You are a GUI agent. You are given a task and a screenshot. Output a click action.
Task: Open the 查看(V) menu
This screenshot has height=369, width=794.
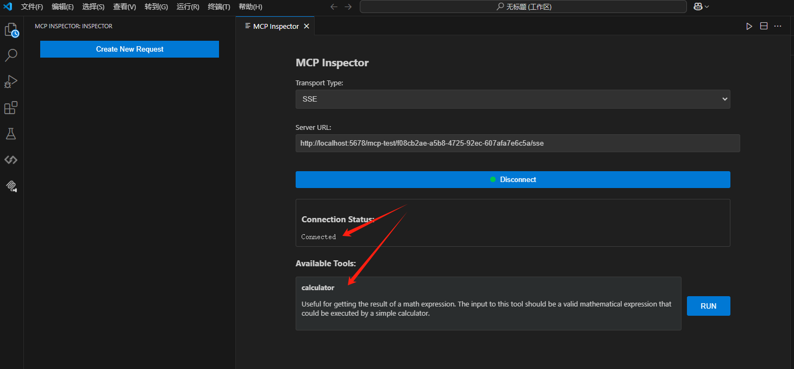click(x=124, y=7)
